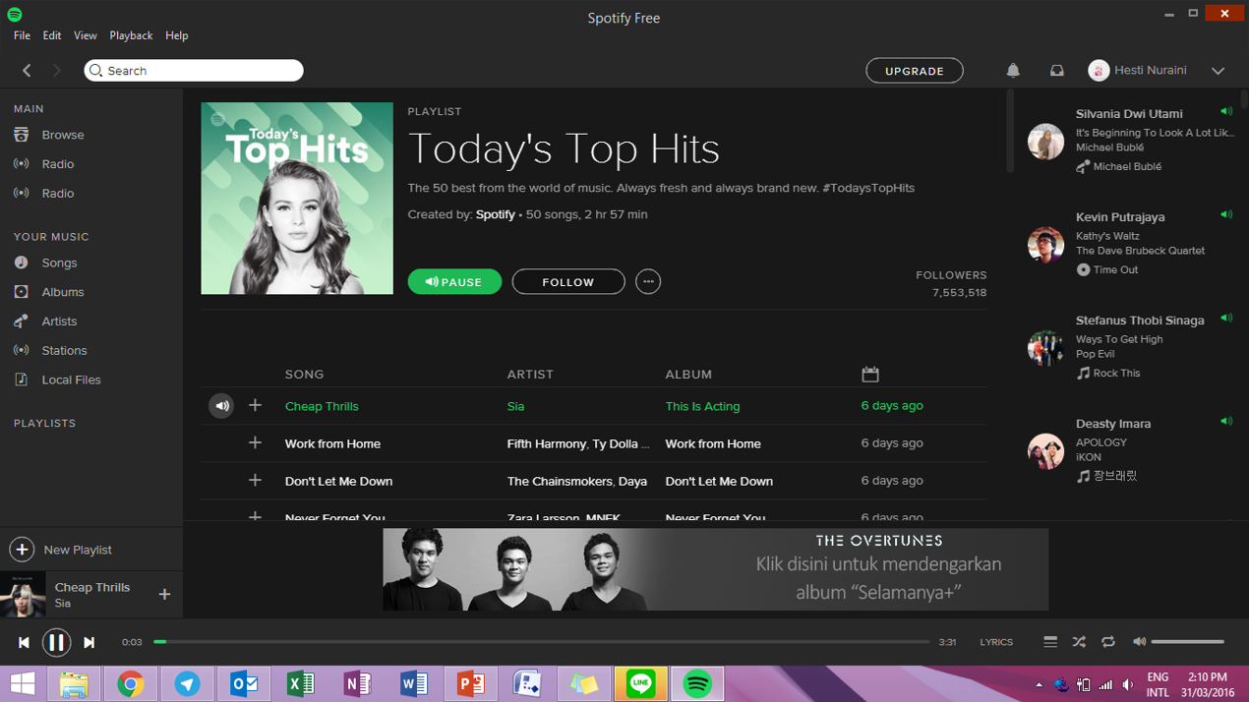This screenshot has width=1249, height=702.
Task: Click now playing Cheap Thrills album thumbnail
Action: click(22, 595)
